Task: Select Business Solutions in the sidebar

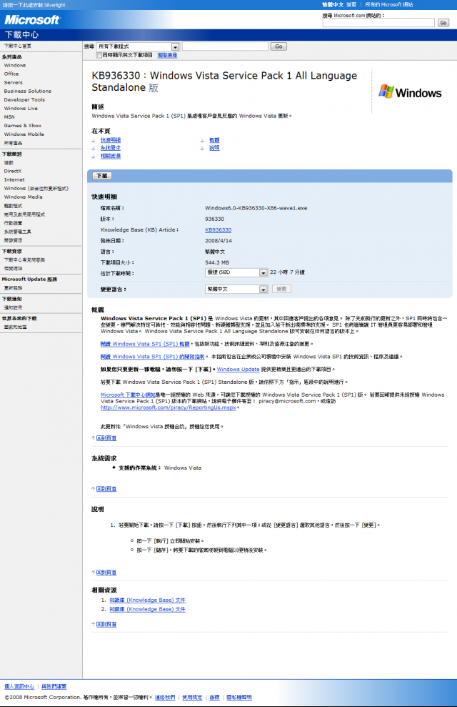Action: pos(27,91)
